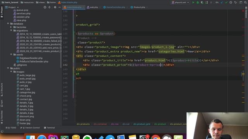Select discount.png in images folder
The image size is (248, 139).
pyautogui.click(x=27, y=117)
